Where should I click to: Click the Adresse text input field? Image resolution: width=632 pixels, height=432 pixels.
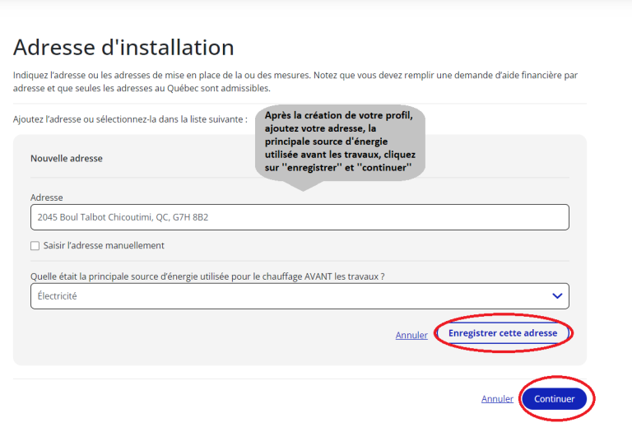(299, 217)
